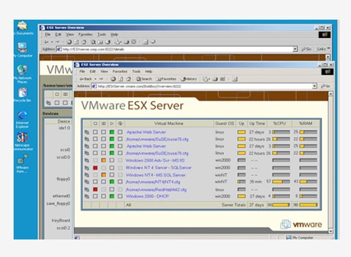Click the suspend column header icon
The height and width of the screenshot is (257, 351).
click(104, 123)
